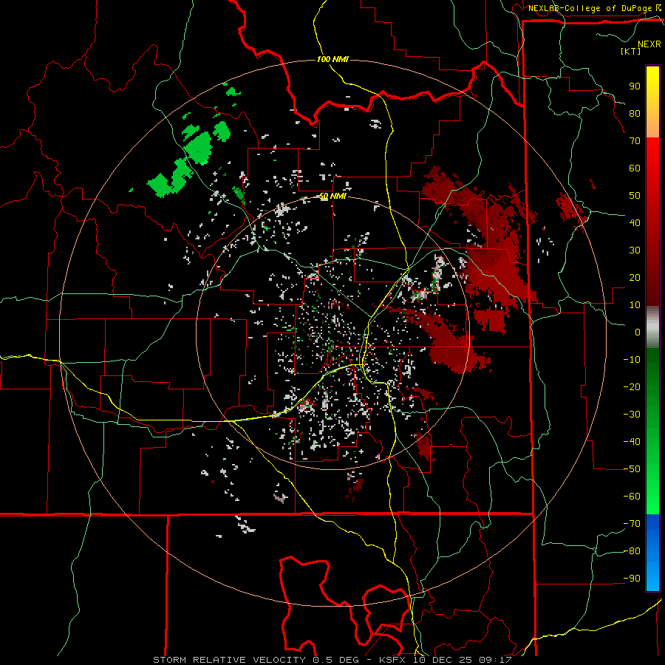This screenshot has width=665, height=665.
Task: Select the -10 value on velocity scale
Action: [632, 360]
